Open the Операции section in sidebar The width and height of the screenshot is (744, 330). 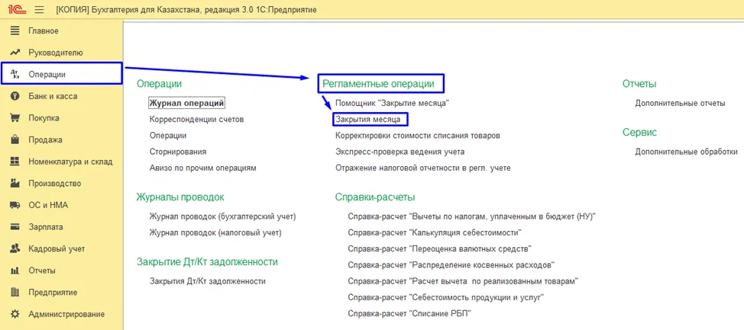click(x=62, y=74)
